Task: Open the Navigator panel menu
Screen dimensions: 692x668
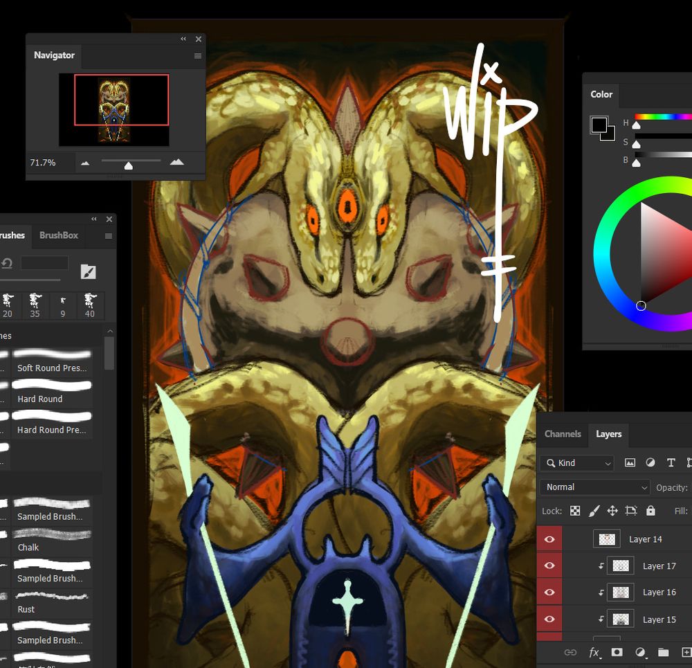Action: coord(198,55)
